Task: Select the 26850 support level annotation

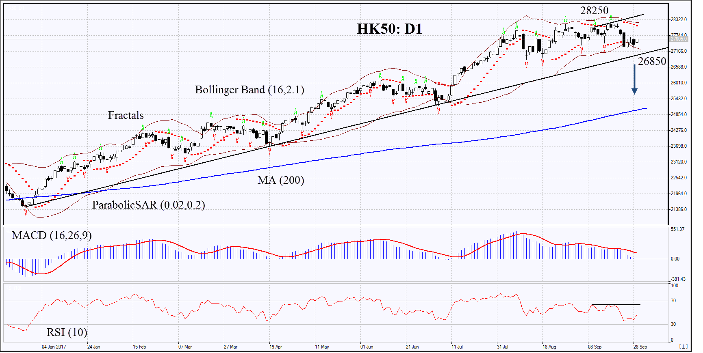Action: [652, 61]
